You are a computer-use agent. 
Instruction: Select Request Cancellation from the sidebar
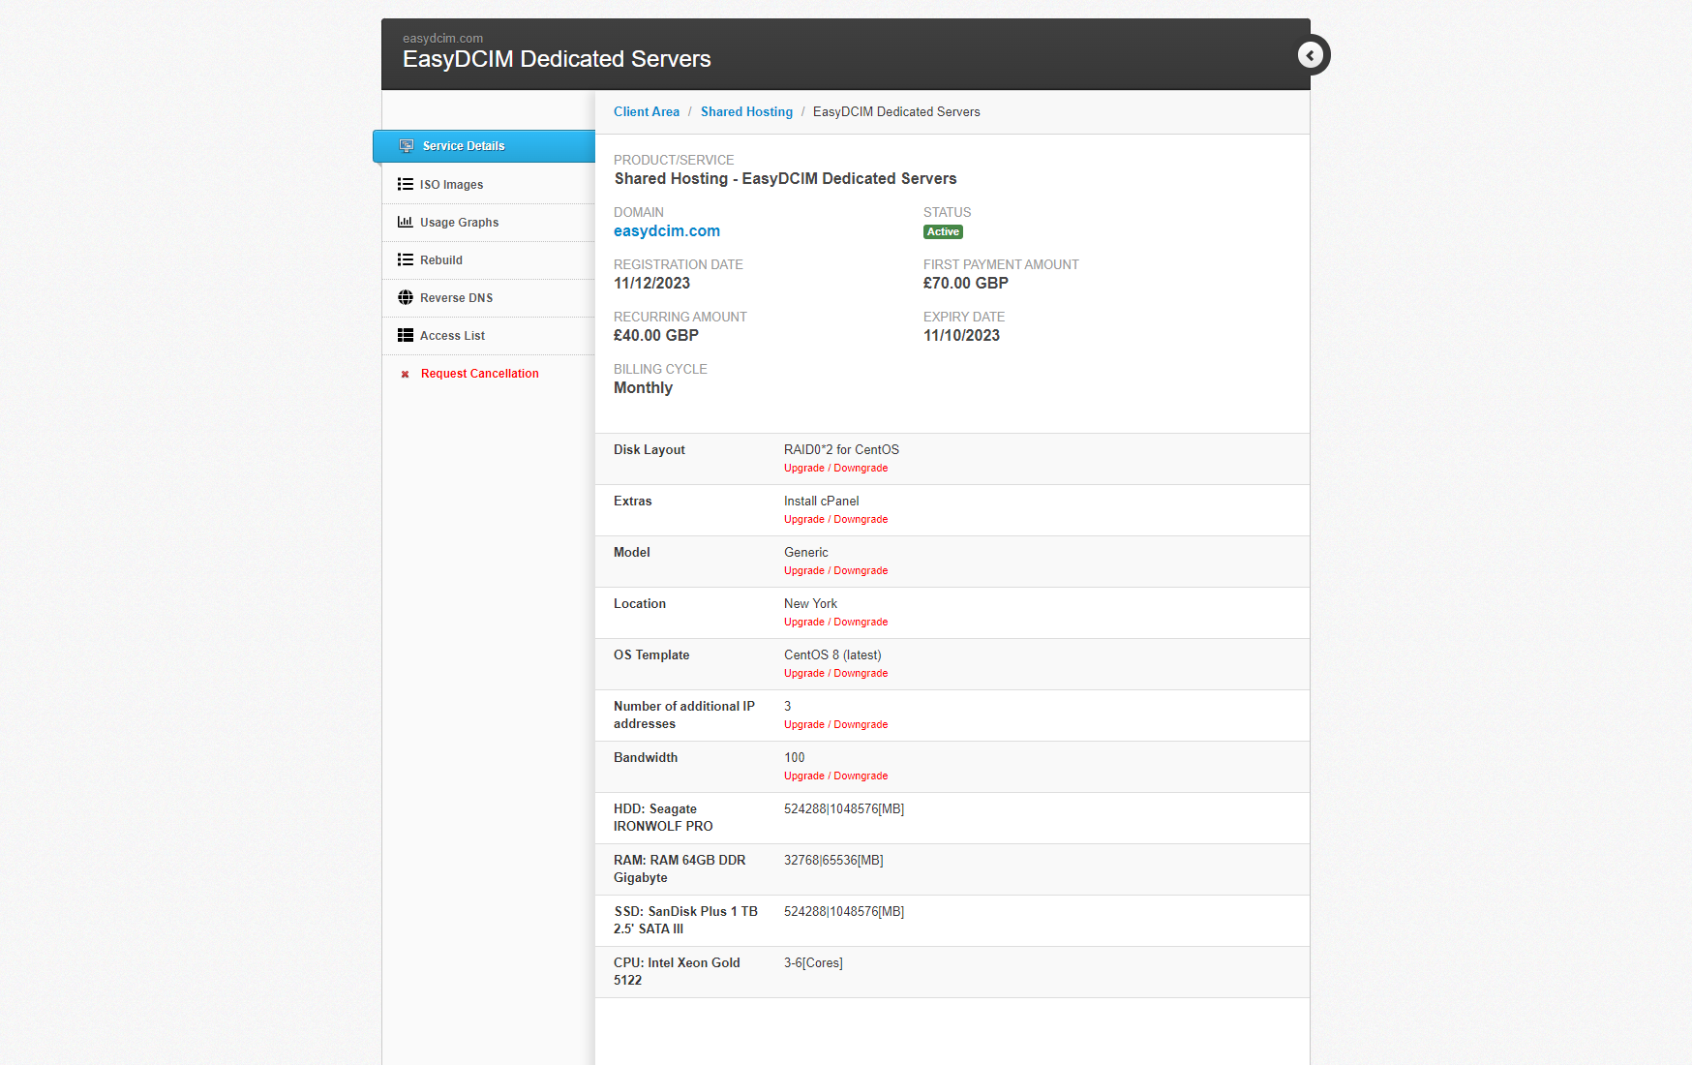click(479, 373)
